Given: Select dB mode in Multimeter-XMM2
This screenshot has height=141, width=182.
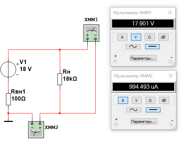Looking at the screenshot, I should (164, 100).
